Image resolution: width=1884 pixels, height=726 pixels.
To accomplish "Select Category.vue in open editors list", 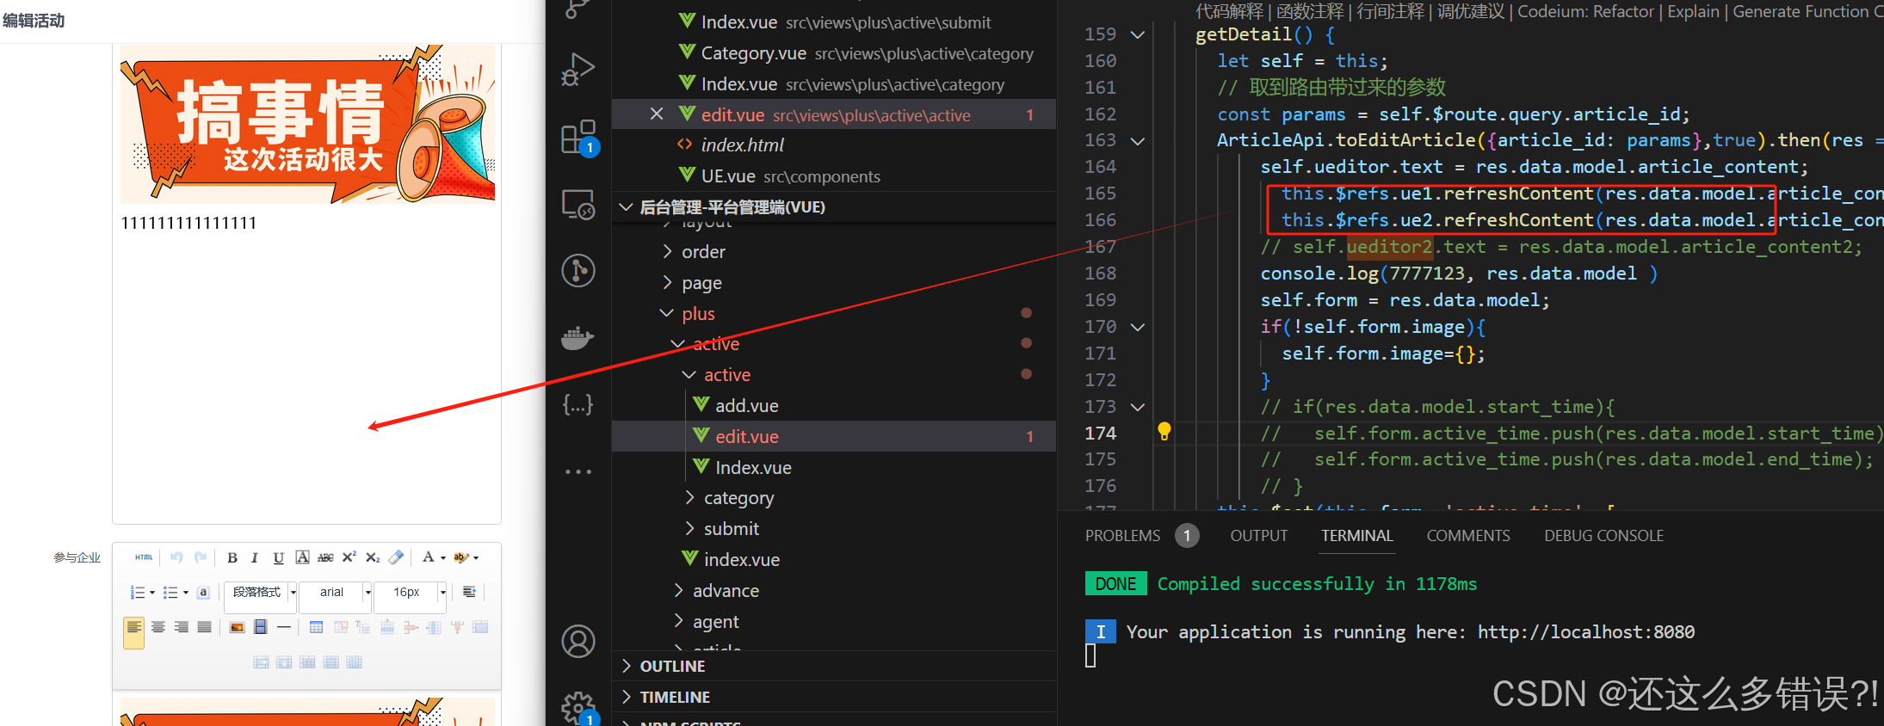I will (x=833, y=53).
